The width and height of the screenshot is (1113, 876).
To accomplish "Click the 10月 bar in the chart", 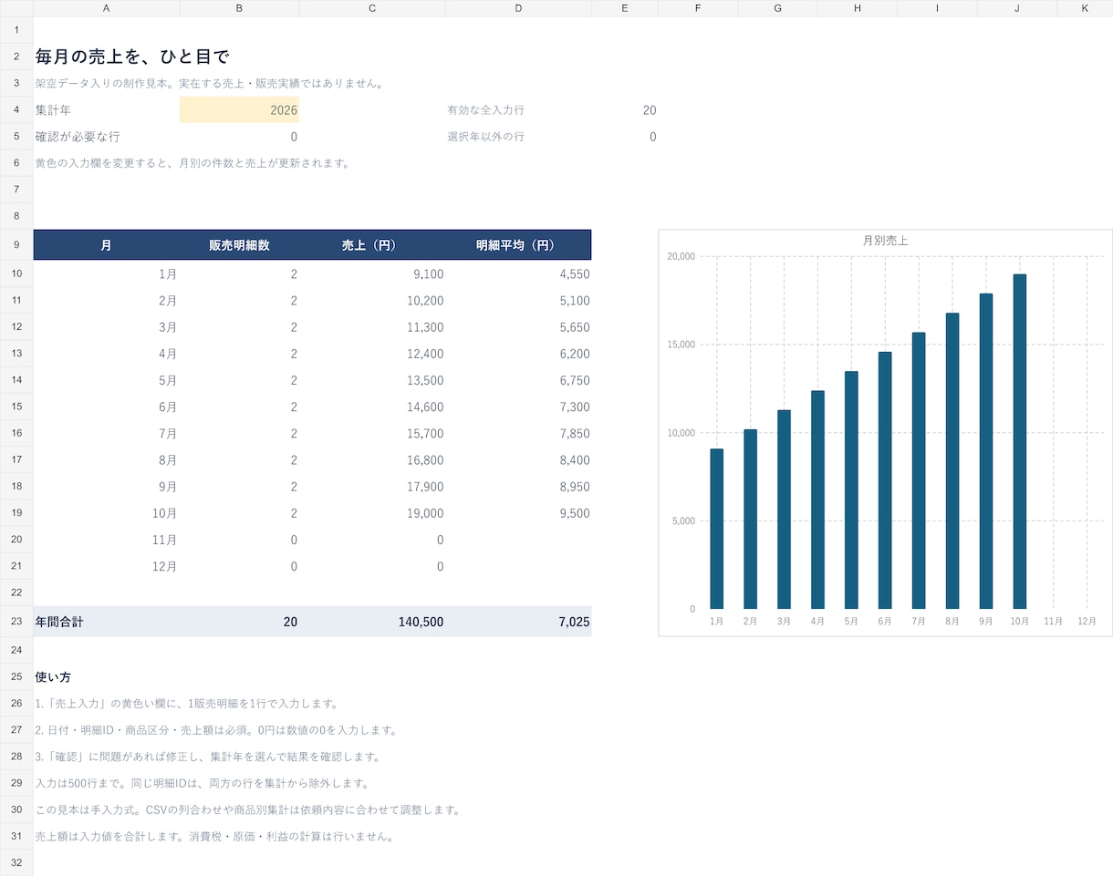I will pyautogui.click(x=1020, y=441).
